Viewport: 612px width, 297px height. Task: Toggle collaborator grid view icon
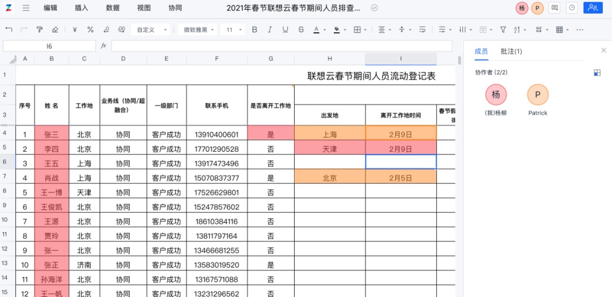pyautogui.click(x=597, y=72)
